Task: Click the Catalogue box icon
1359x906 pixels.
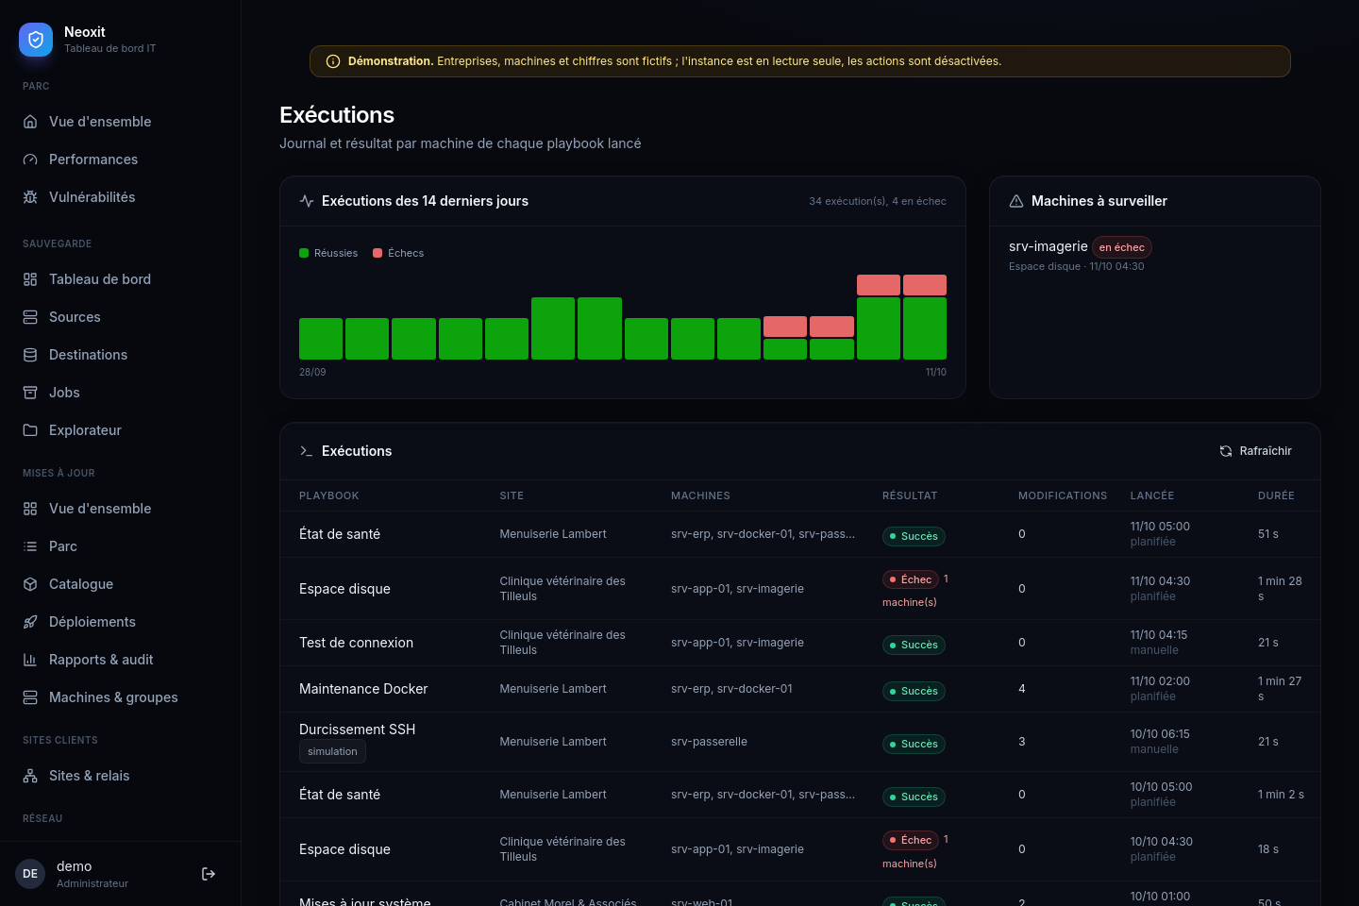Action: [30, 584]
